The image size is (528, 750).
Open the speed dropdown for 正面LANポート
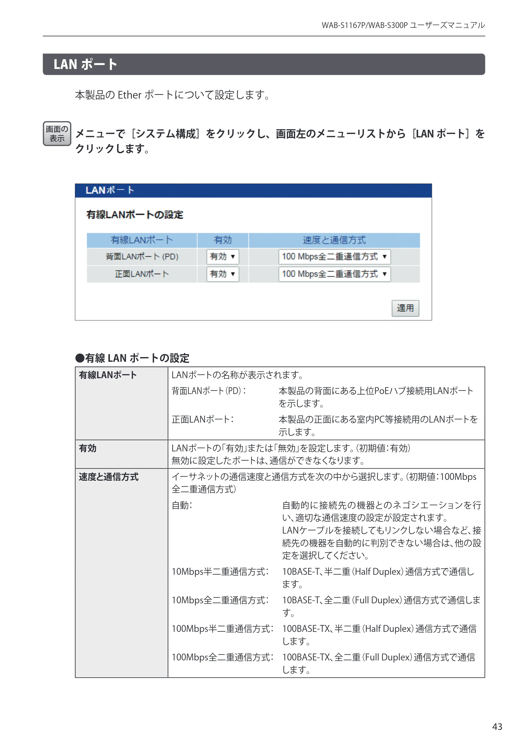334,274
